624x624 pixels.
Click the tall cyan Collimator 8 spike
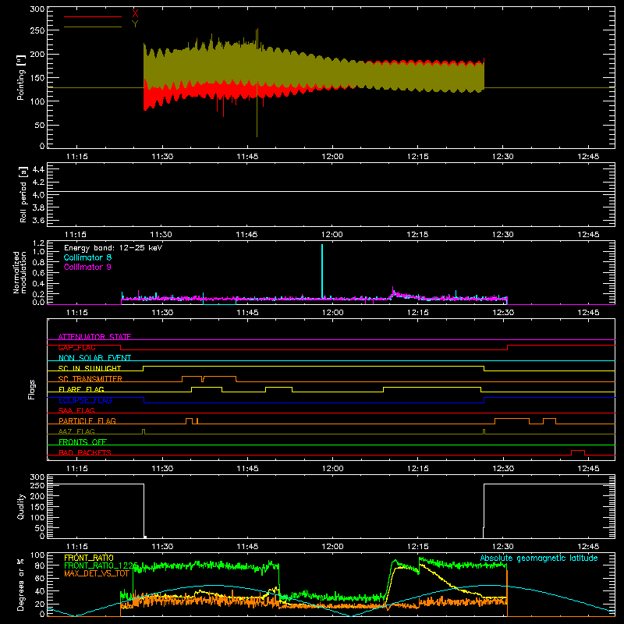322,271
